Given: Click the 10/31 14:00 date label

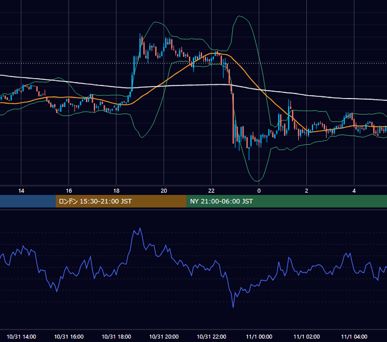Looking at the screenshot, I should tap(21, 336).
